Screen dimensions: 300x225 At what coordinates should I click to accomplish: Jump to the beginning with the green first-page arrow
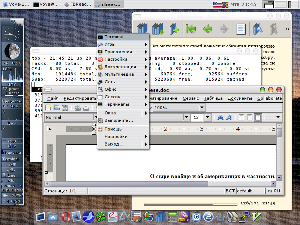coord(191,29)
